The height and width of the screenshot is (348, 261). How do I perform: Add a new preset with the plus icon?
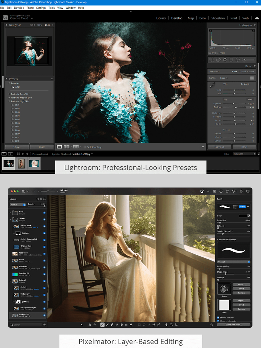[52, 79]
